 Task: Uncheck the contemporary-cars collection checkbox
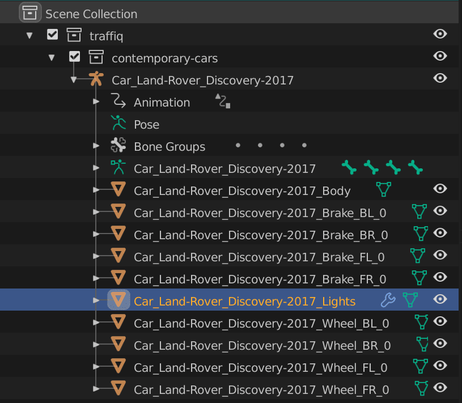coord(74,57)
